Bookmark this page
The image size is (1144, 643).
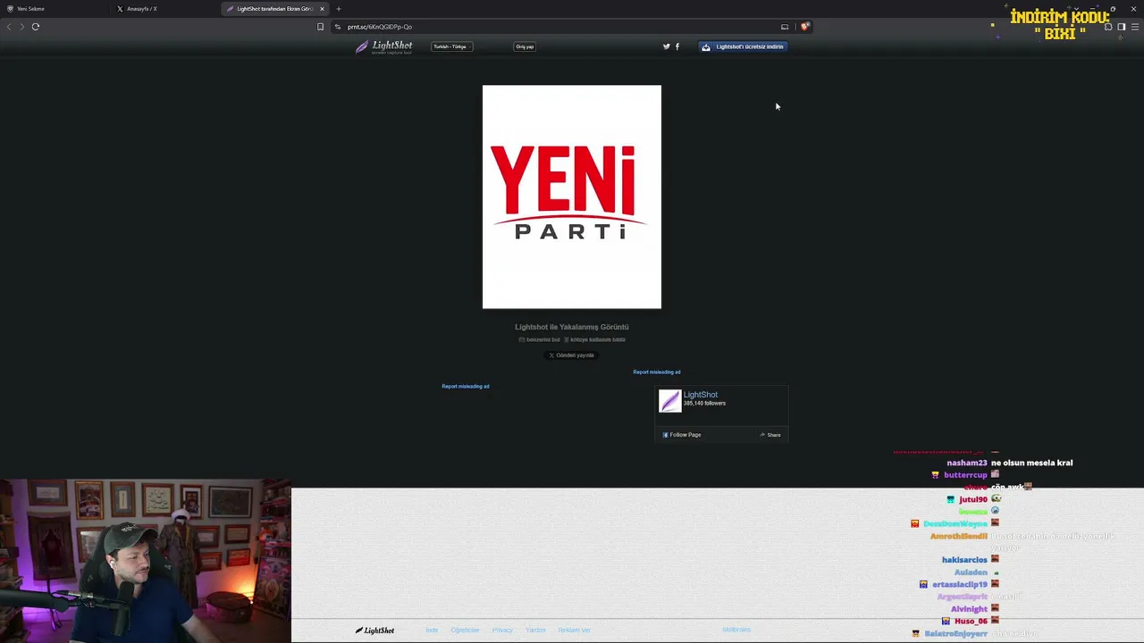coord(320,27)
